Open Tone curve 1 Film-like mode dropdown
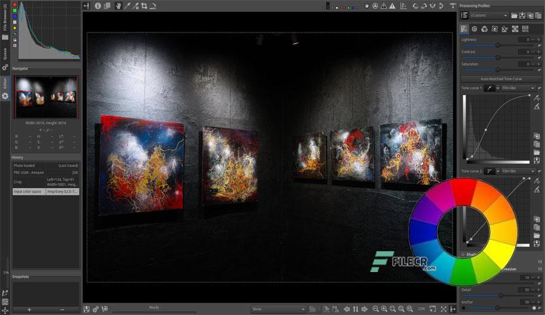The width and height of the screenshot is (545, 315). click(x=518, y=88)
